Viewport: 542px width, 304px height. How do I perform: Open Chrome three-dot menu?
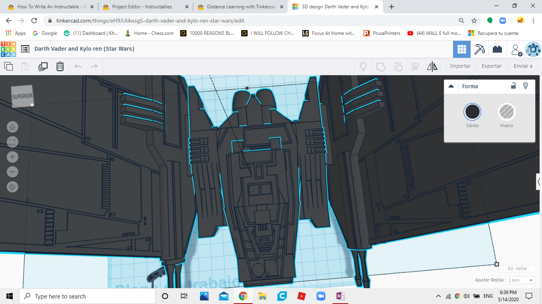point(533,21)
